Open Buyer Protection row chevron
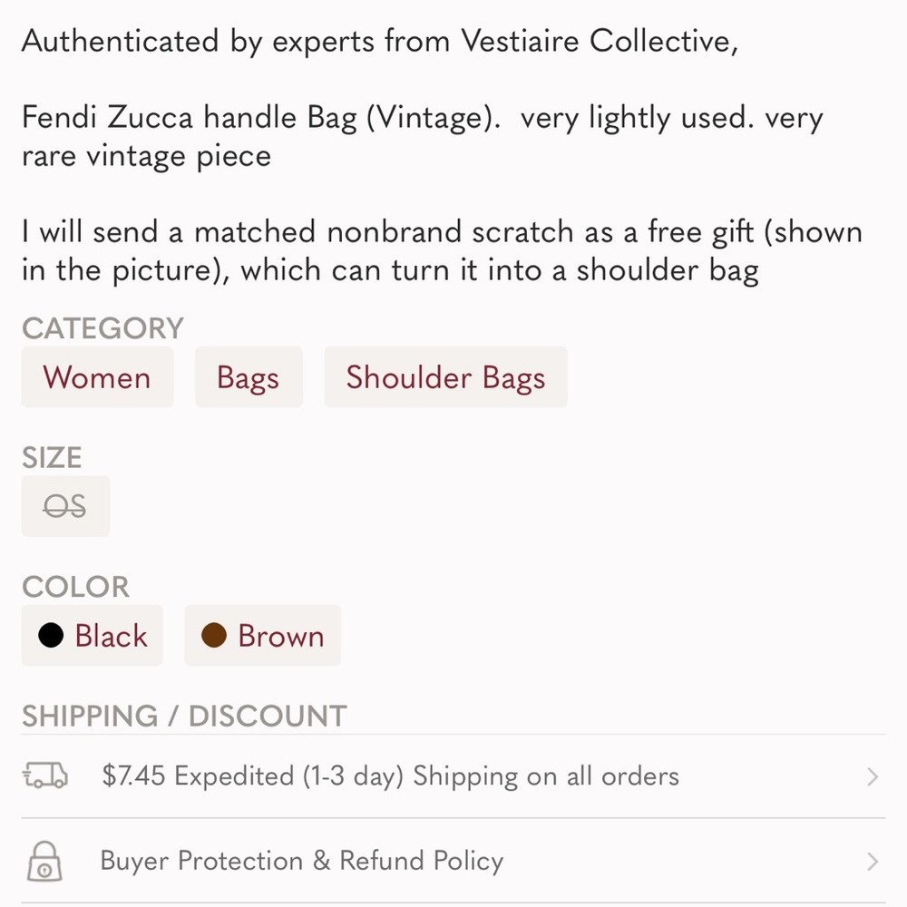907x907 pixels. click(x=873, y=862)
